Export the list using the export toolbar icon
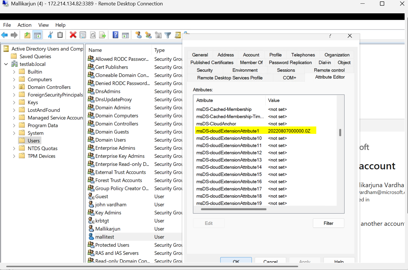This screenshot has height=270, width=408. point(102,35)
